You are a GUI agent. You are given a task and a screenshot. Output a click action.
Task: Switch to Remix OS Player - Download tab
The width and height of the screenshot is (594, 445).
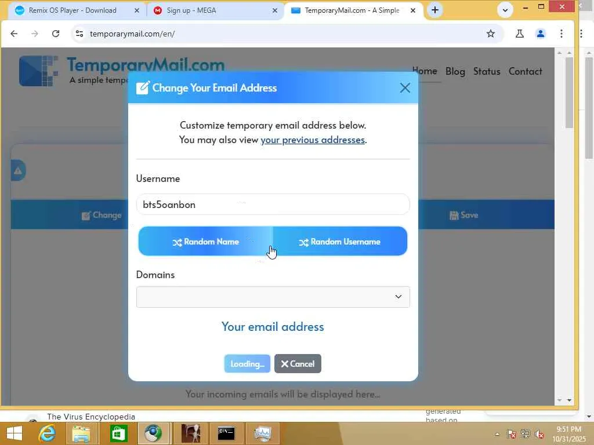72,10
